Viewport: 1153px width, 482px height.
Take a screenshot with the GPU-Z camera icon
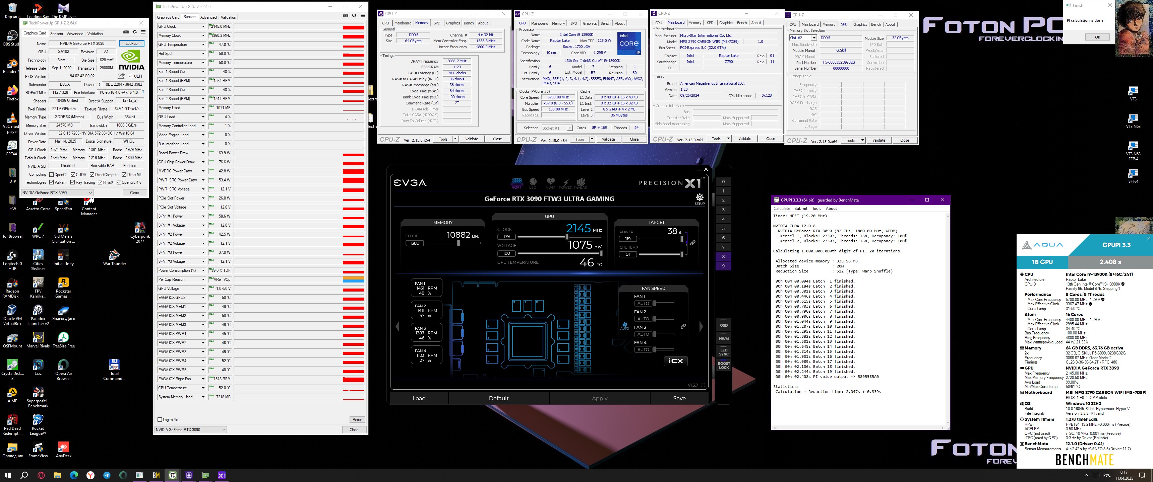126,32
